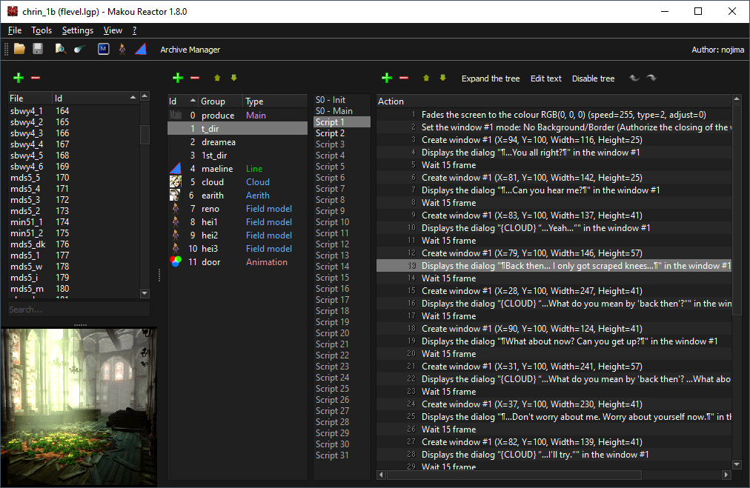Screen dimensions: 750x488
Task: Open the Tools menu
Action: (x=42, y=30)
